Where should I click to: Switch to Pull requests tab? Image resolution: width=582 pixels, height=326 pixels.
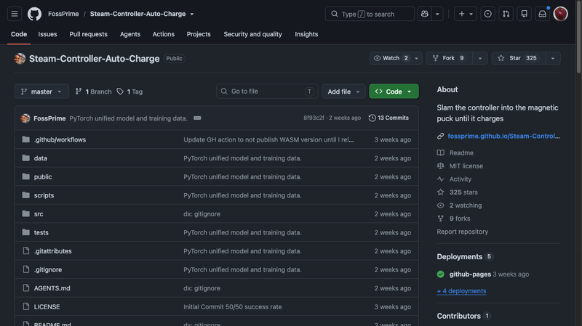tap(88, 34)
